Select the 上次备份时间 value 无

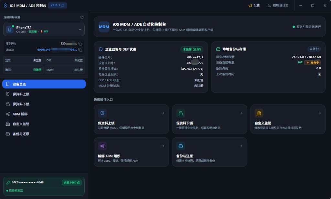pyautogui.click(x=319, y=74)
